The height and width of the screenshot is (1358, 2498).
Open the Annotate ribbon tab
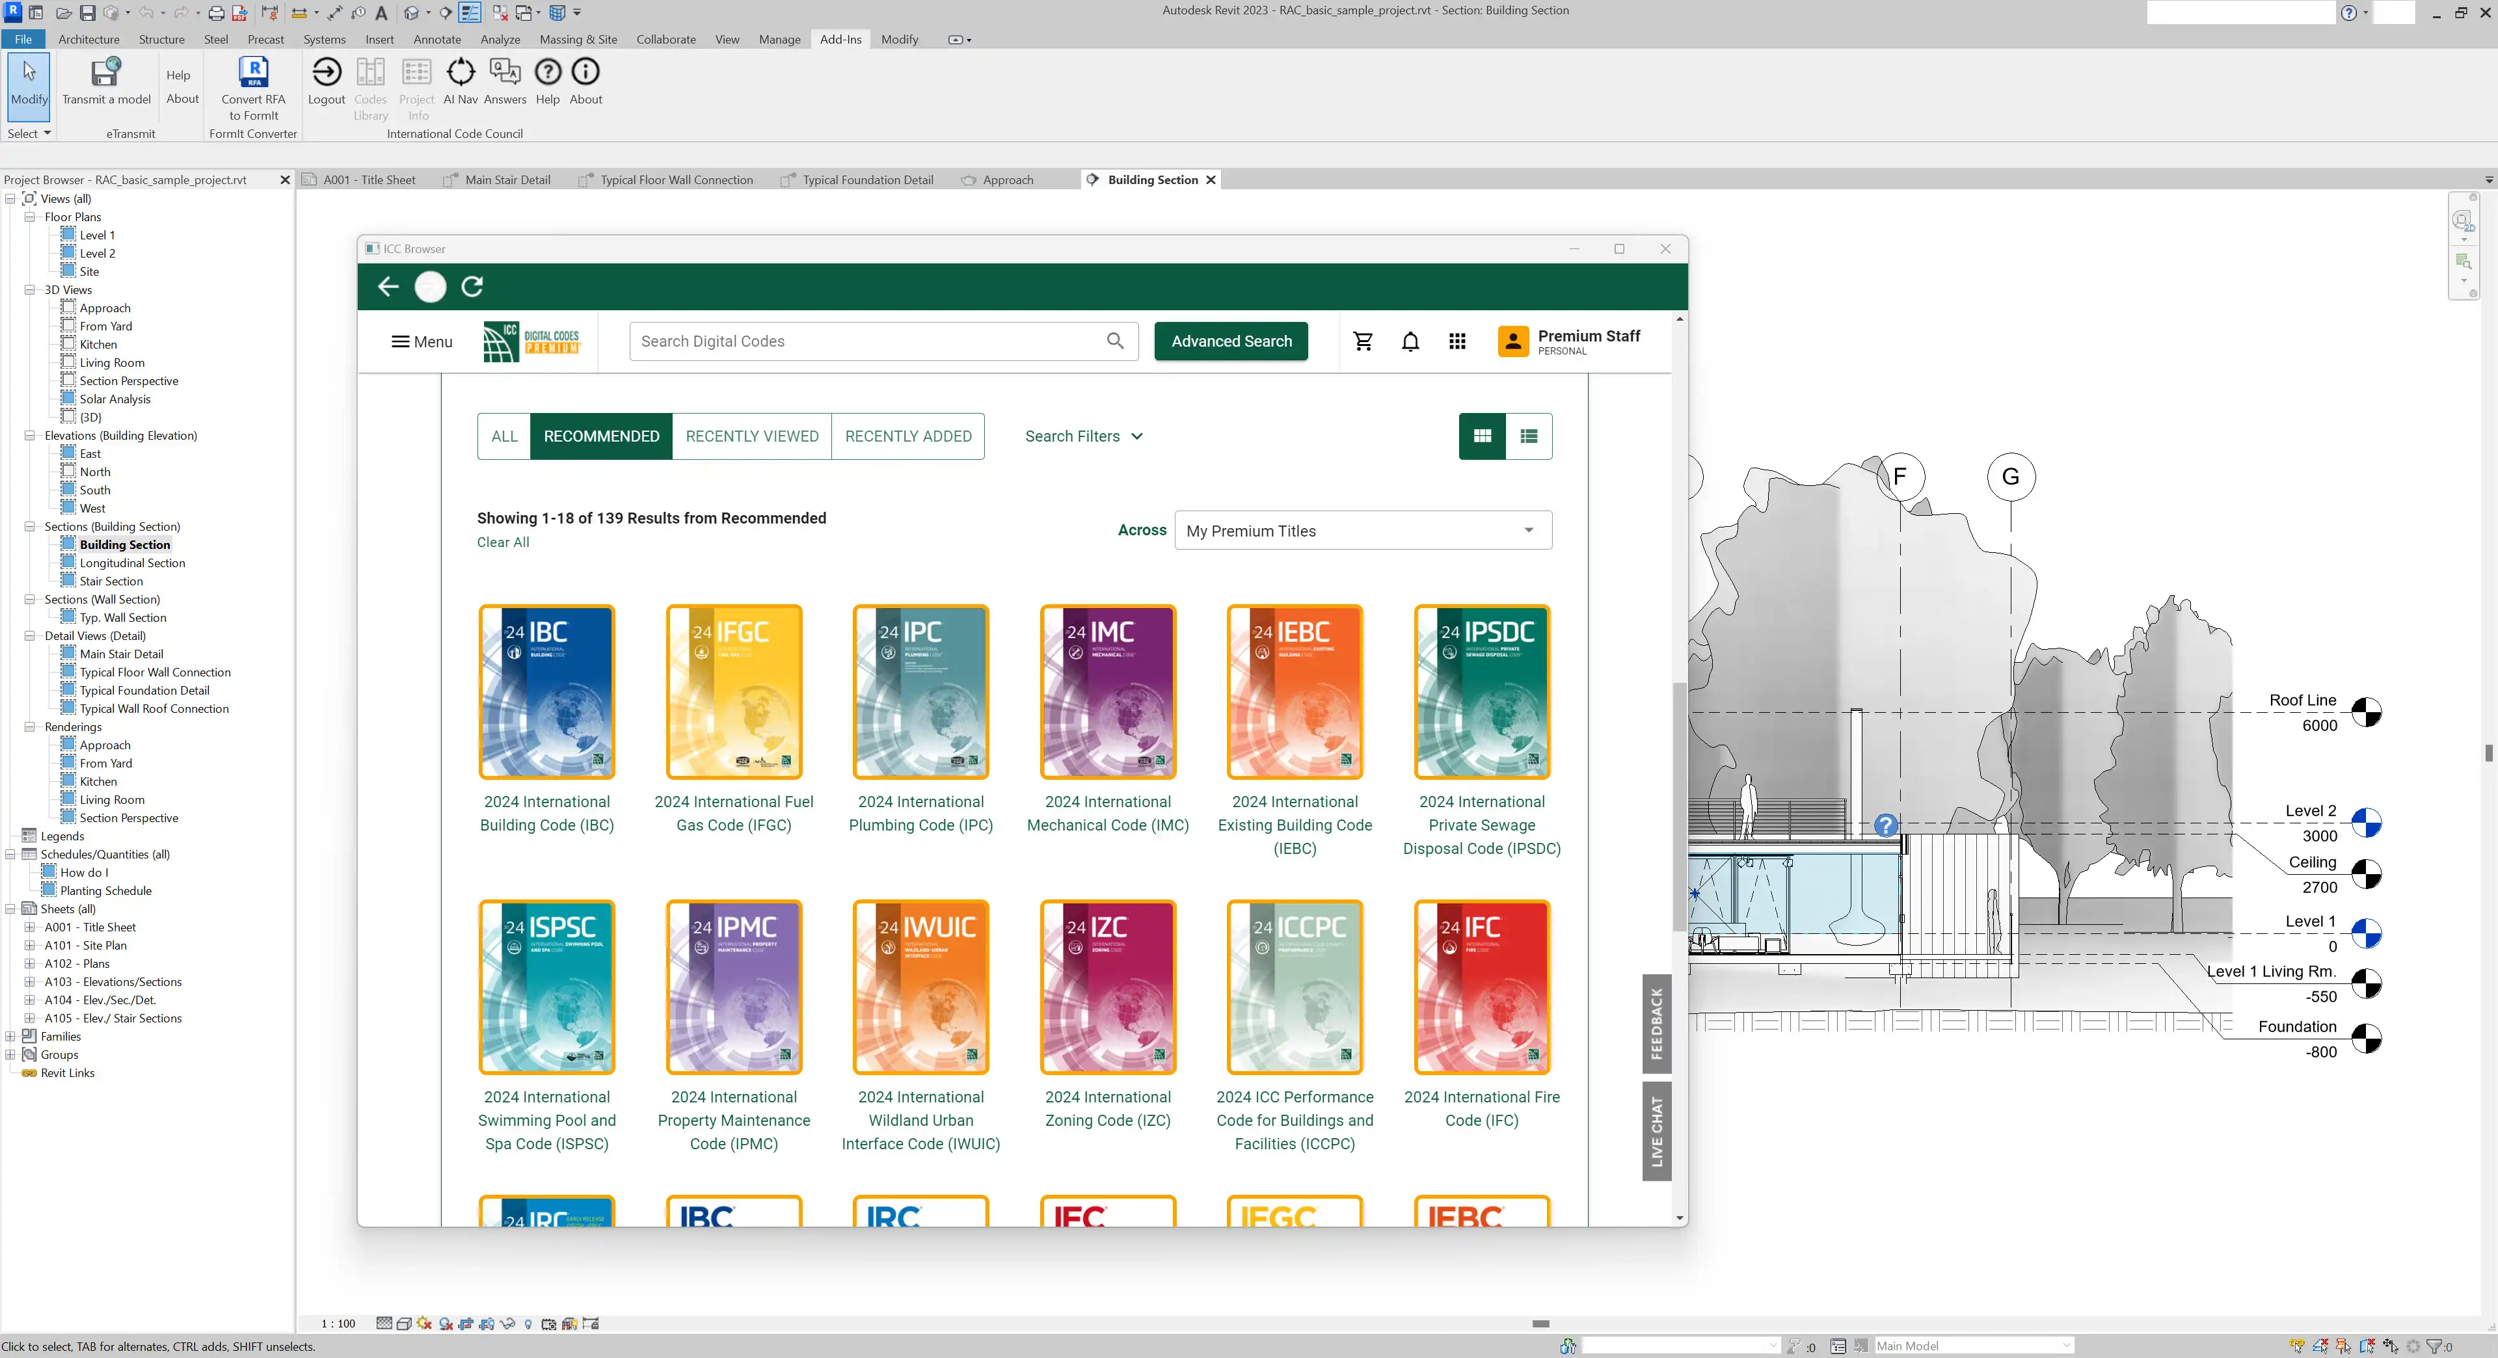coord(436,40)
